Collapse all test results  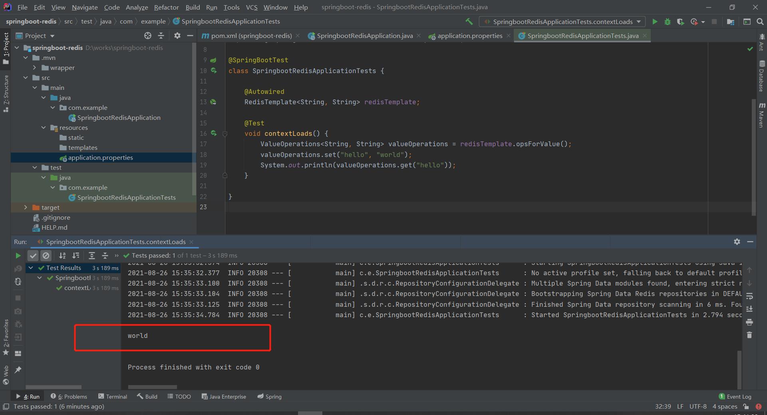[105, 255]
